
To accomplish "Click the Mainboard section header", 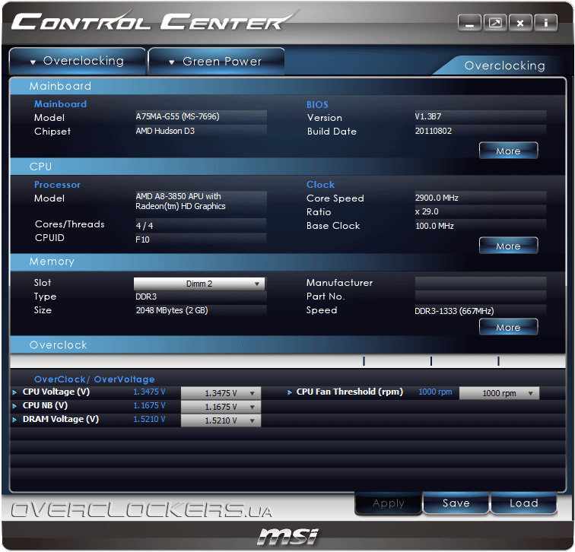I will pyautogui.click(x=287, y=86).
